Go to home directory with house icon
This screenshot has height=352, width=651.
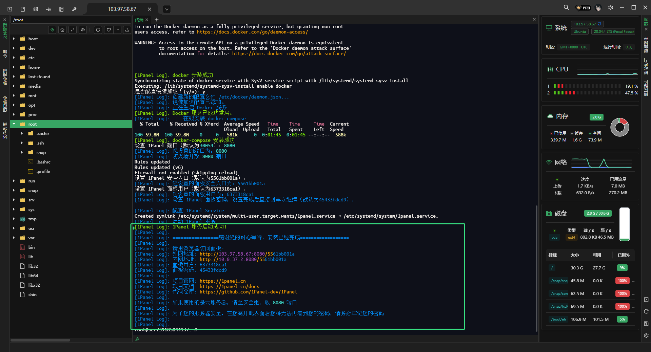(x=62, y=30)
